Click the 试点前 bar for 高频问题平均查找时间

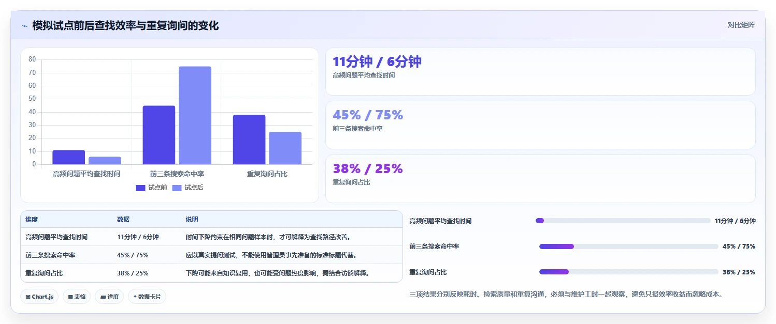click(68, 158)
